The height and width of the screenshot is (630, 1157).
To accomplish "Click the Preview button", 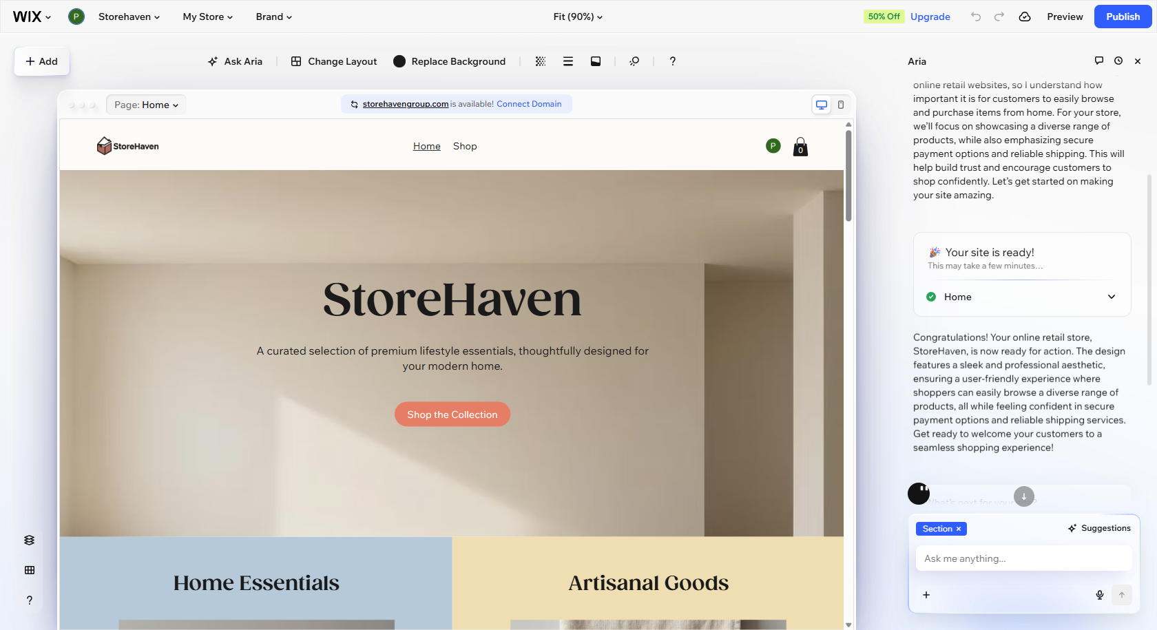I will 1065,17.
